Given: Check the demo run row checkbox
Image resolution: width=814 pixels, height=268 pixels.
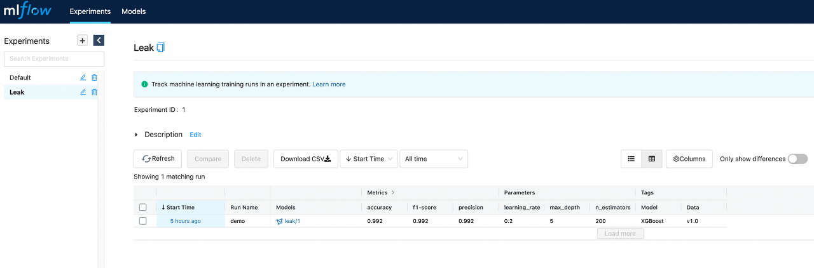Looking at the screenshot, I should click(x=142, y=221).
